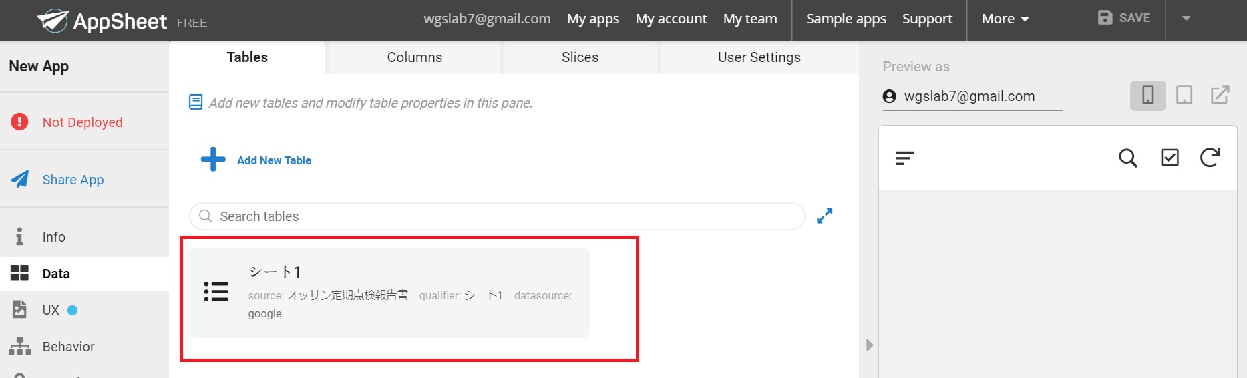Open Share App in the sidebar
1247x378 pixels.
point(73,180)
